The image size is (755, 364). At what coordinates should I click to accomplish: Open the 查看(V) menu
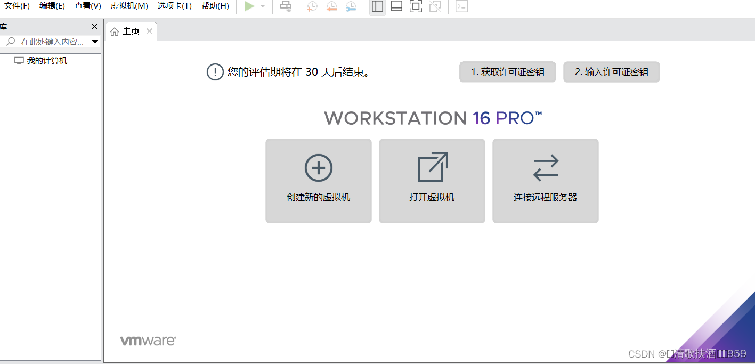(x=88, y=6)
